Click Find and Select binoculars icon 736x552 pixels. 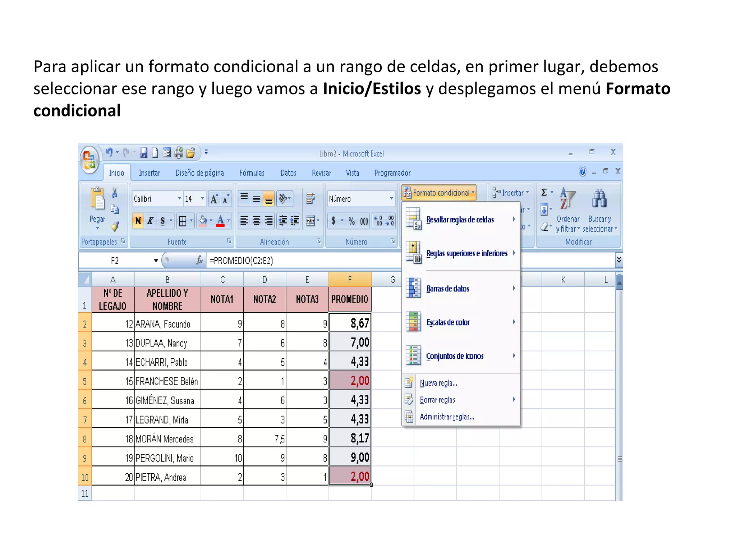[x=599, y=199]
